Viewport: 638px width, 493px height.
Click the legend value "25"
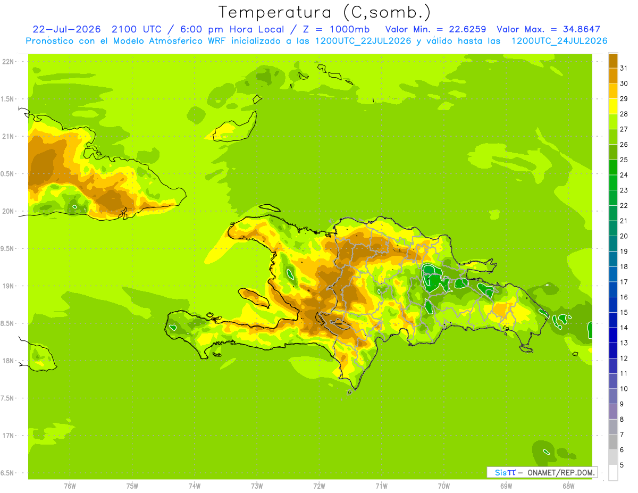click(x=624, y=160)
